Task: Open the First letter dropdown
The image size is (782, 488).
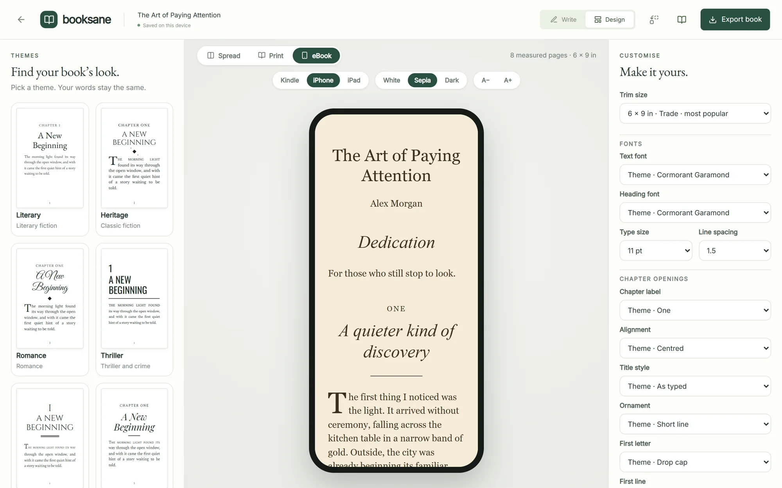Action: tap(695, 462)
